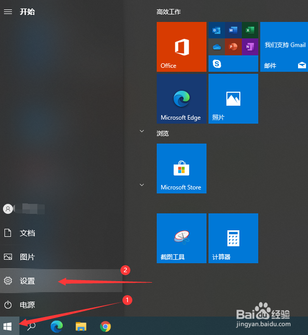The width and height of the screenshot is (308, 335).
Task: Open 设置 settings
Action: (x=61, y=281)
